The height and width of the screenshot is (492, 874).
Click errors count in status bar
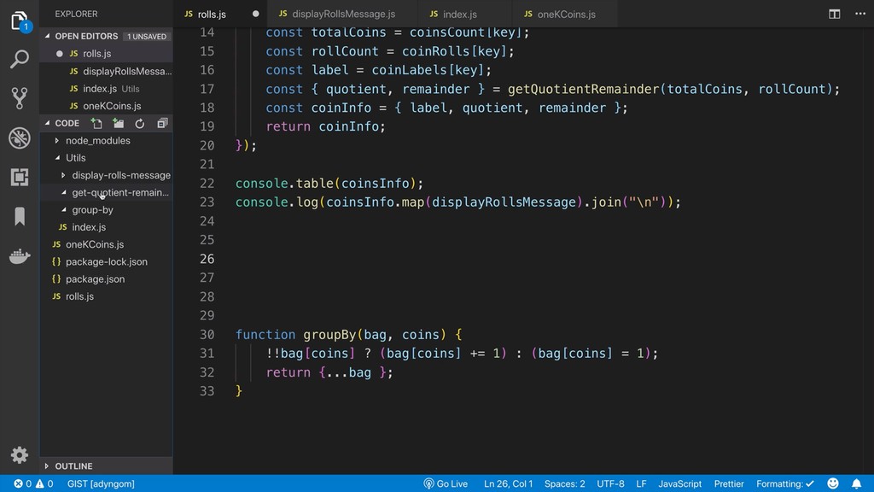(23, 483)
